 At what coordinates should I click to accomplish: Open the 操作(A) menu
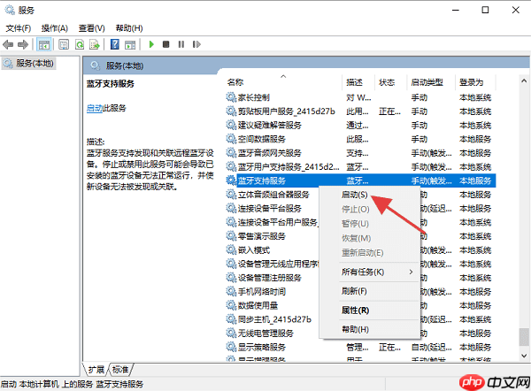pyautogui.click(x=55, y=28)
